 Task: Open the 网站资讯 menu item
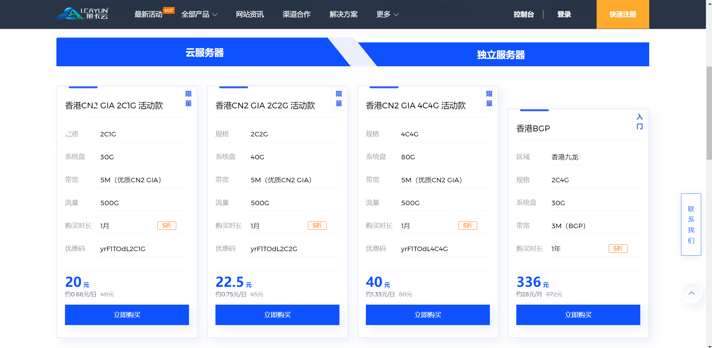[x=250, y=14]
